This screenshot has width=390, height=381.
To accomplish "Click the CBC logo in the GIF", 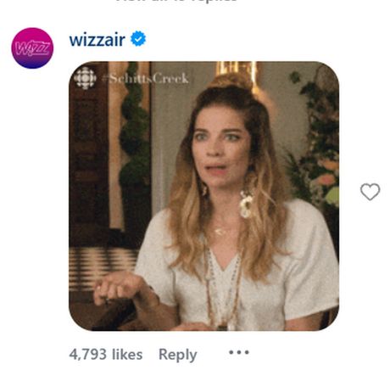I will (85, 77).
